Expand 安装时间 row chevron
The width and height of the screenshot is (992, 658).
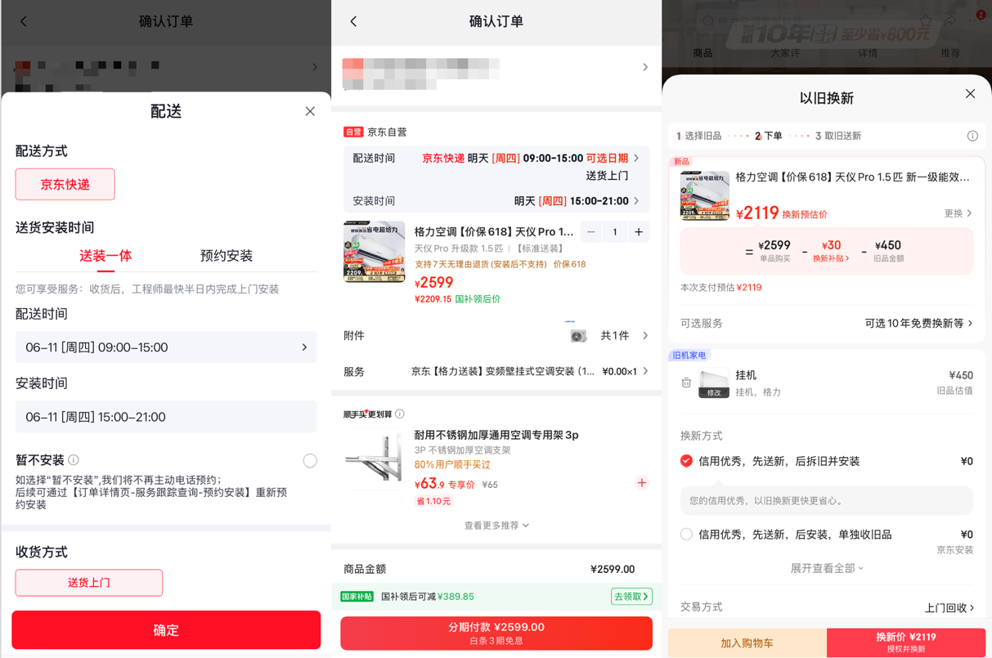click(x=636, y=201)
